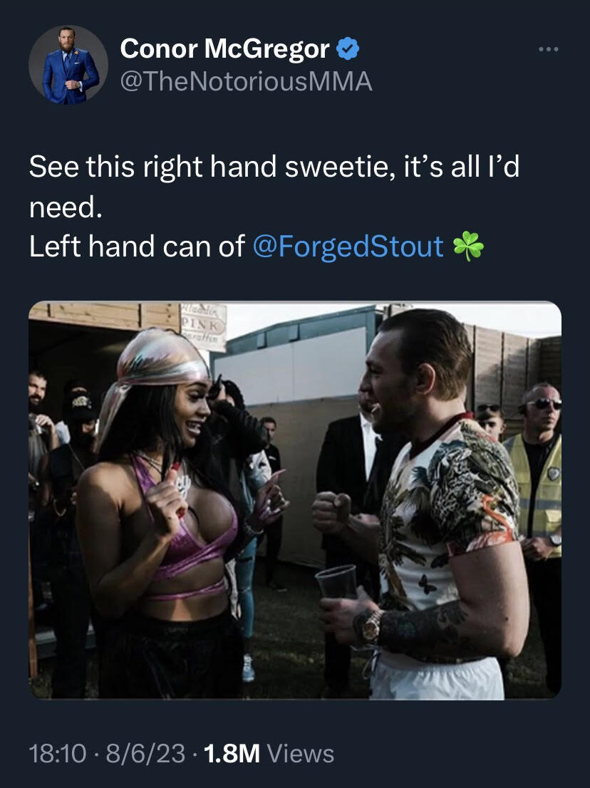This screenshot has height=788, width=590.
Task: Open the 1.8M view count
Action: coord(232,753)
